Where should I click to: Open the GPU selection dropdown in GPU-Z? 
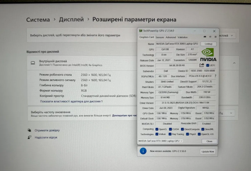pos(160,141)
